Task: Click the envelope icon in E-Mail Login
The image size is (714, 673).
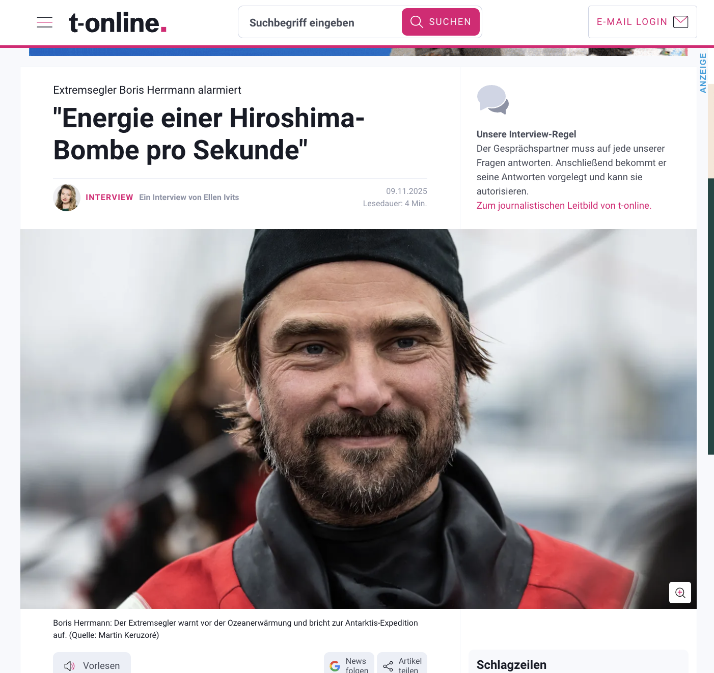Action: pyautogui.click(x=681, y=22)
